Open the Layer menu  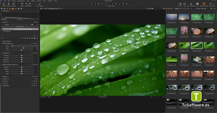click(28, 1)
